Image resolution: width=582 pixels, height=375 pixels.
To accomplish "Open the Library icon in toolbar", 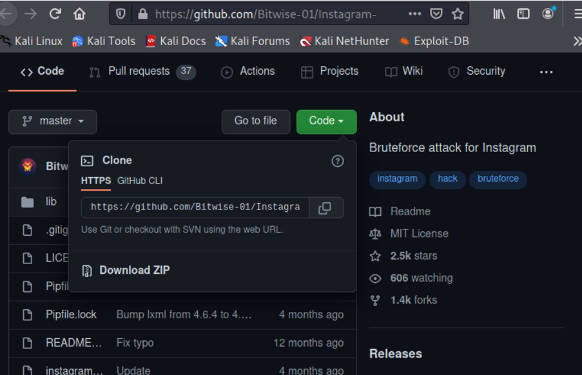I will [499, 14].
